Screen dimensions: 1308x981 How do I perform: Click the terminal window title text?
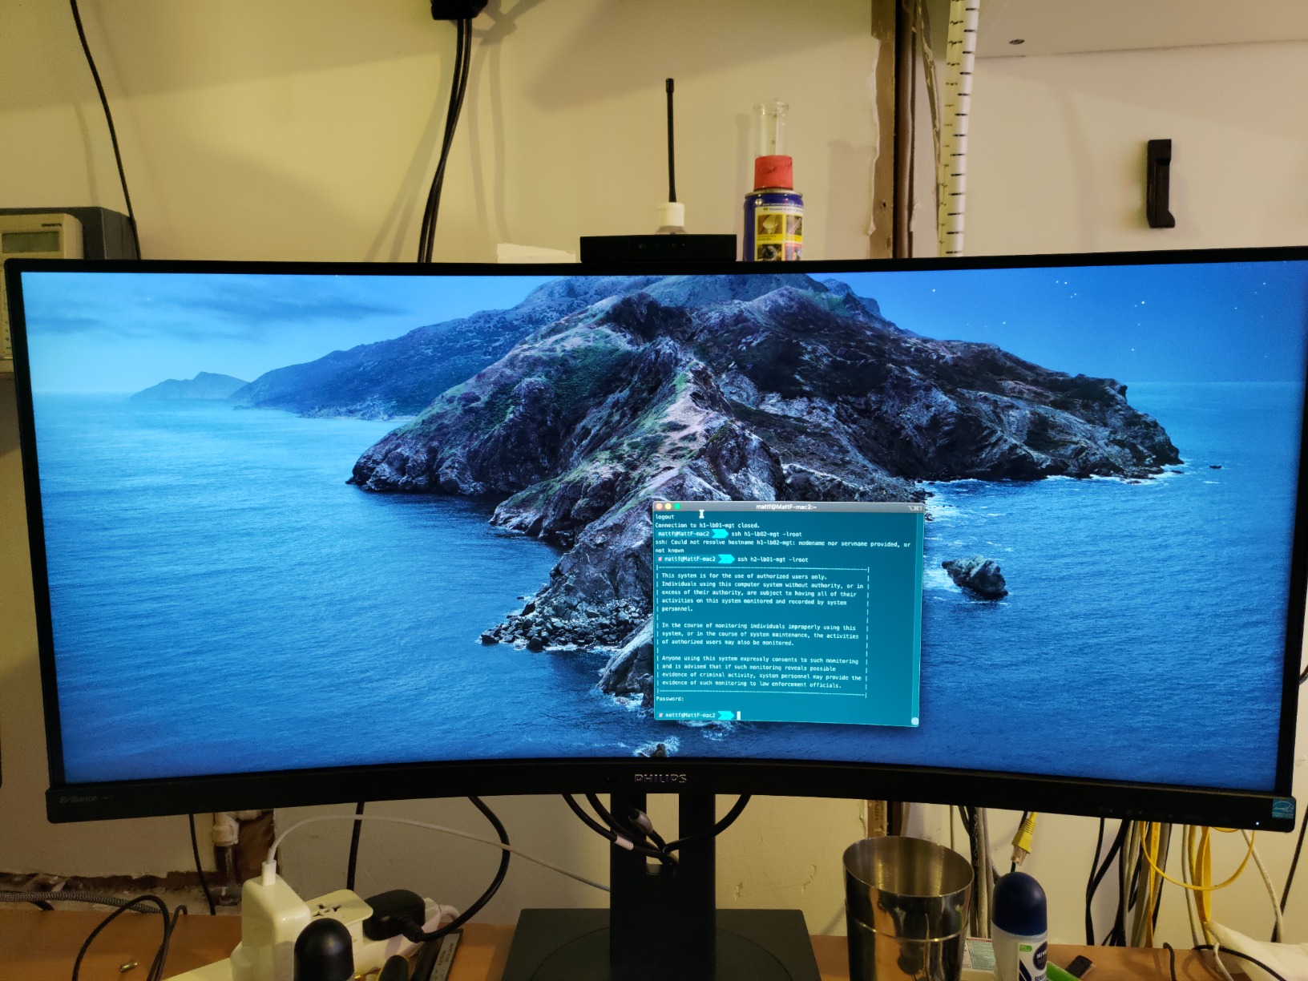point(785,507)
